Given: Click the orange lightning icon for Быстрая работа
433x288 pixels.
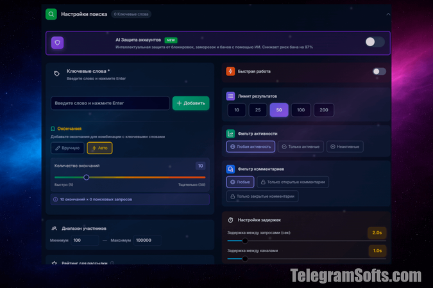Looking at the screenshot, I should [x=230, y=71].
